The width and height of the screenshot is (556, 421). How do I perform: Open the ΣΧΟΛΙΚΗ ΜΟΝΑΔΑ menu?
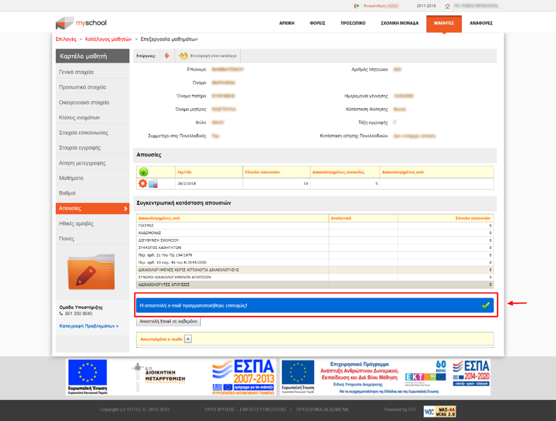tap(399, 23)
